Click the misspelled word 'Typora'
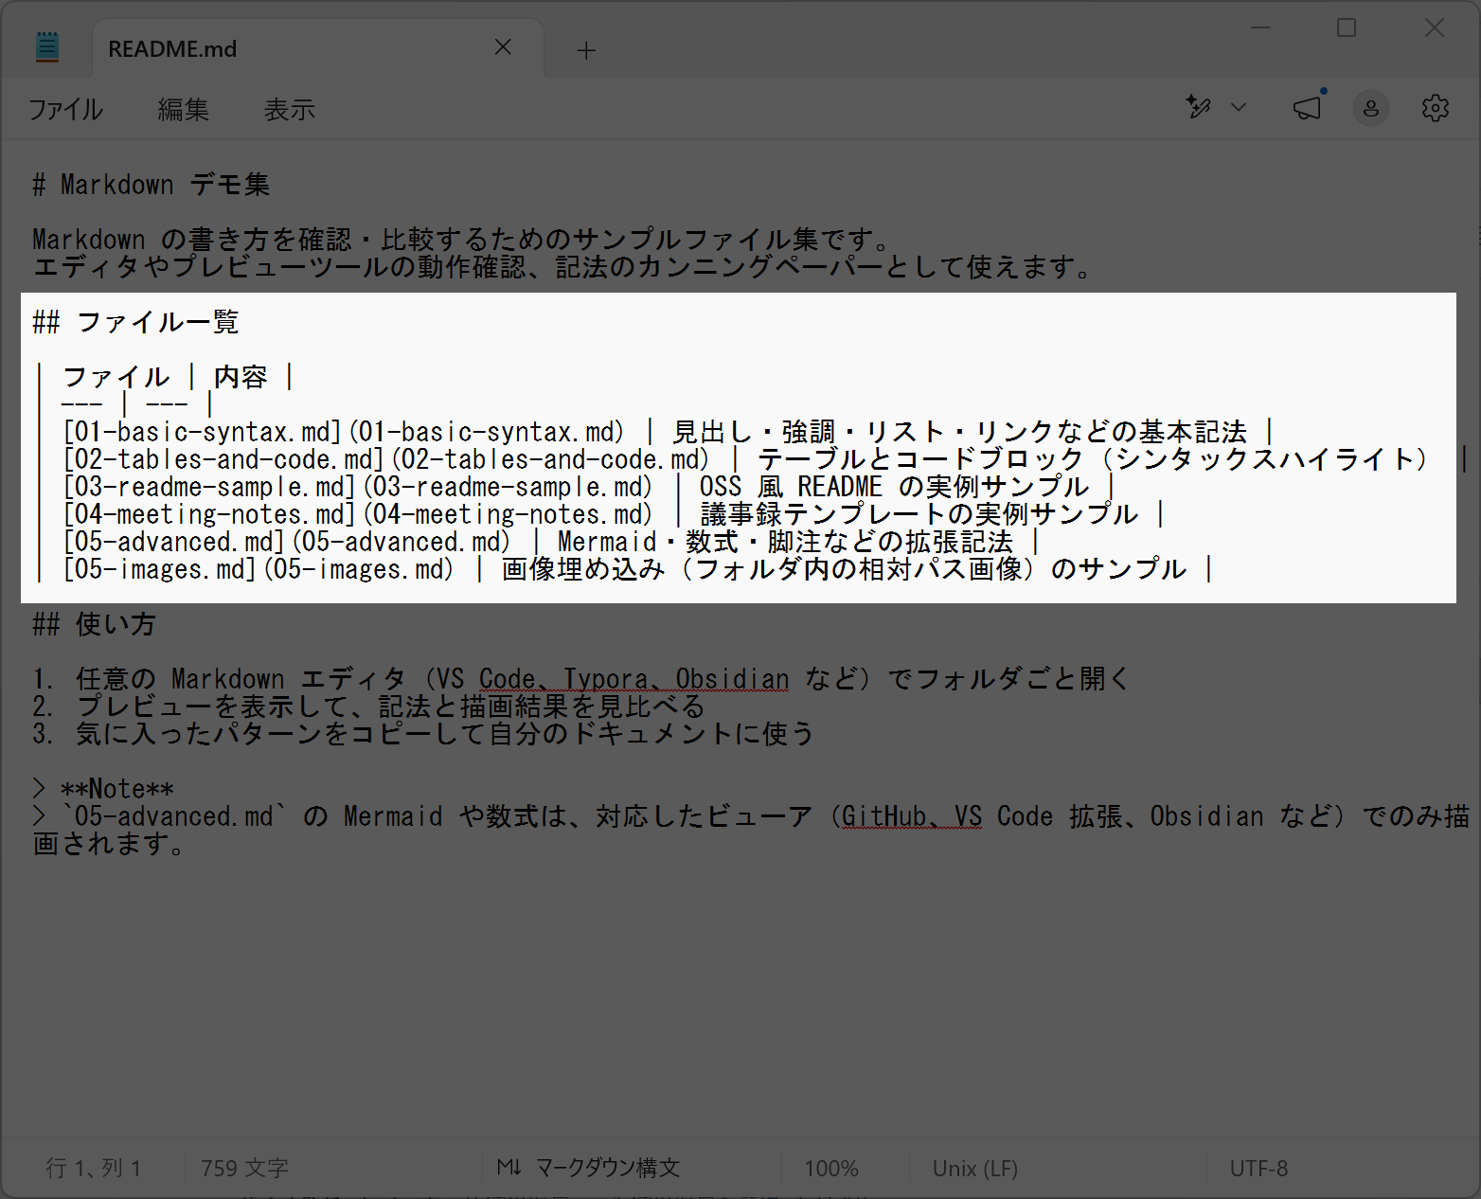Screen dimensions: 1481x1199 [605, 679]
